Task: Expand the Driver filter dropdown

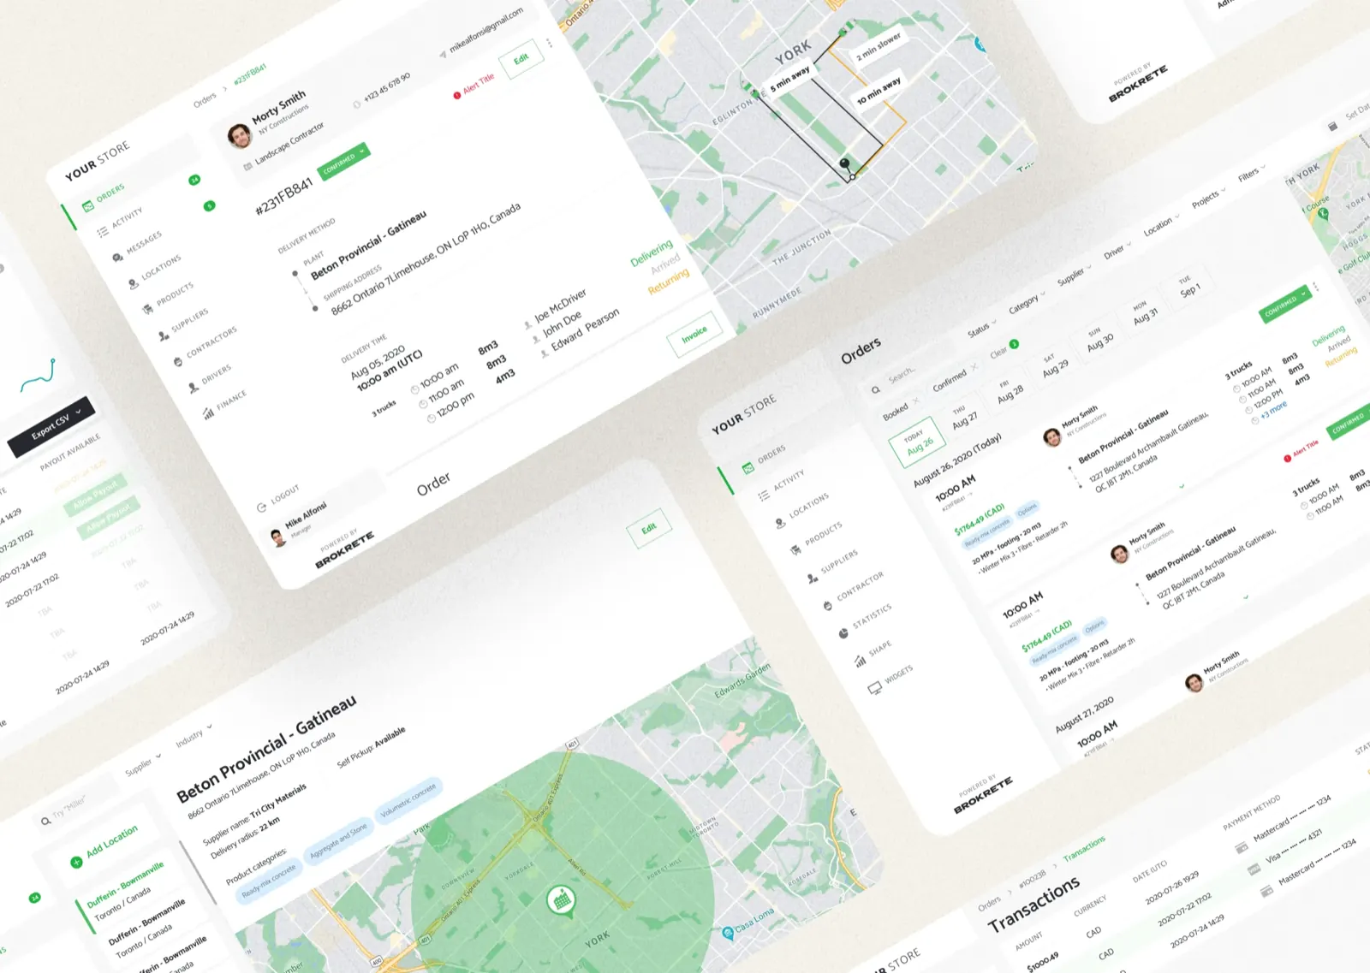Action: pyautogui.click(x=1117, y=251)
